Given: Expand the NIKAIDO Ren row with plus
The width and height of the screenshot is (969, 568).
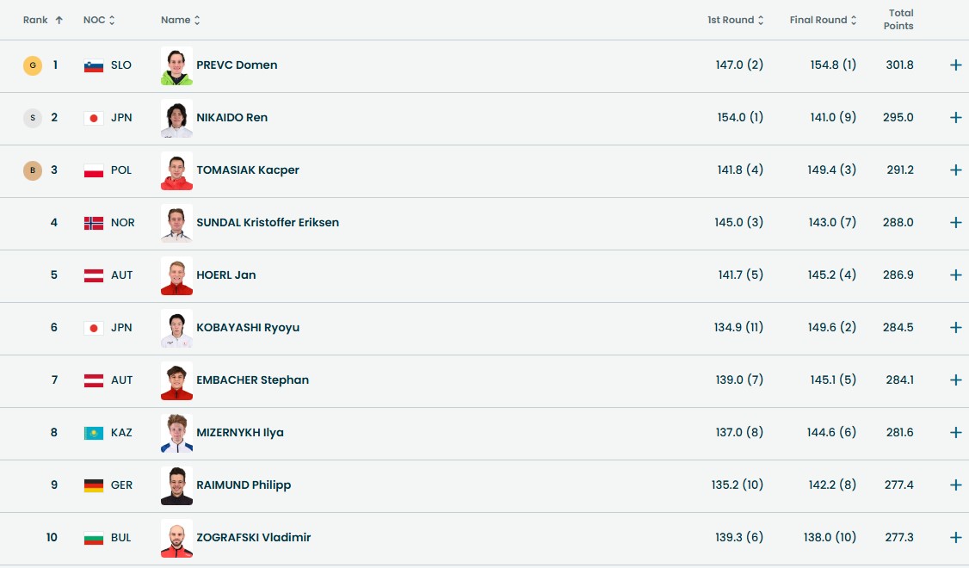Looking at the screenshot, I should 955,118.
